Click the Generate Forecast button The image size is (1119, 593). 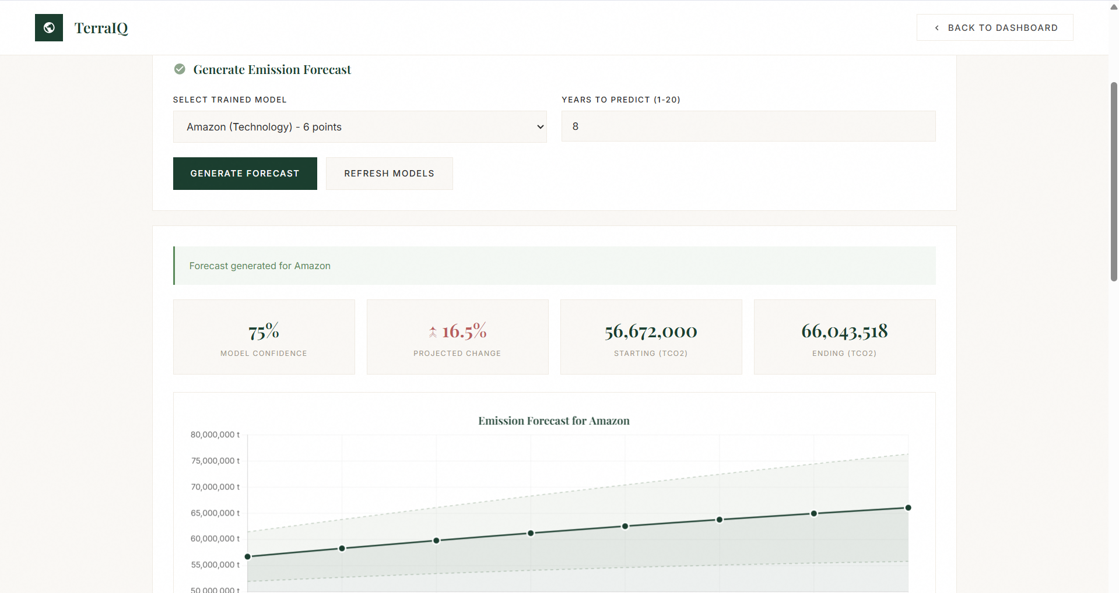coord(245,174)
